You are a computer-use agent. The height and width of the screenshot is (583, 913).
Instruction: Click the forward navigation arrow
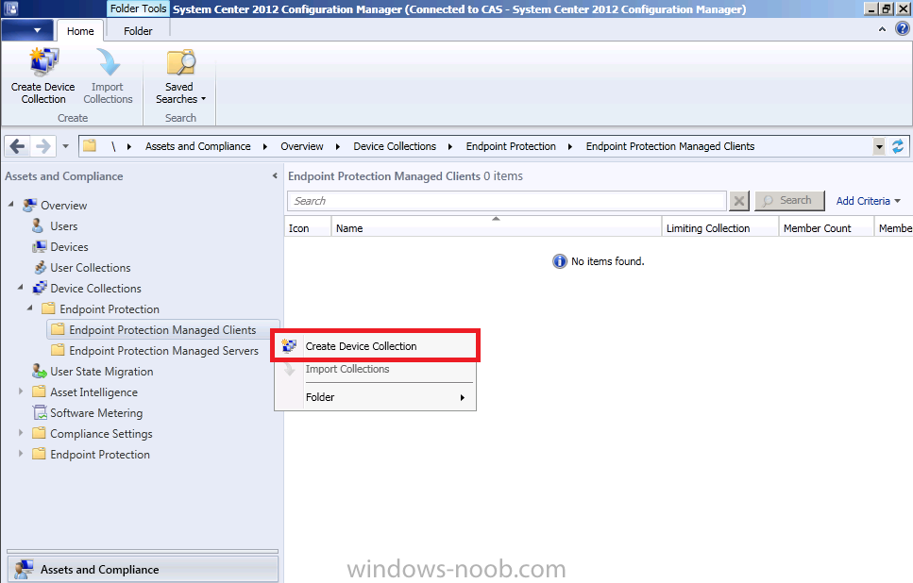(x=43, y=146)
